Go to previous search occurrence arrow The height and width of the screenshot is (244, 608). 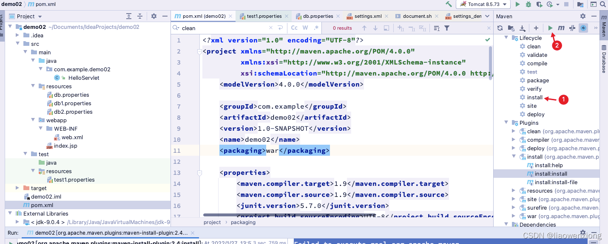364,28
